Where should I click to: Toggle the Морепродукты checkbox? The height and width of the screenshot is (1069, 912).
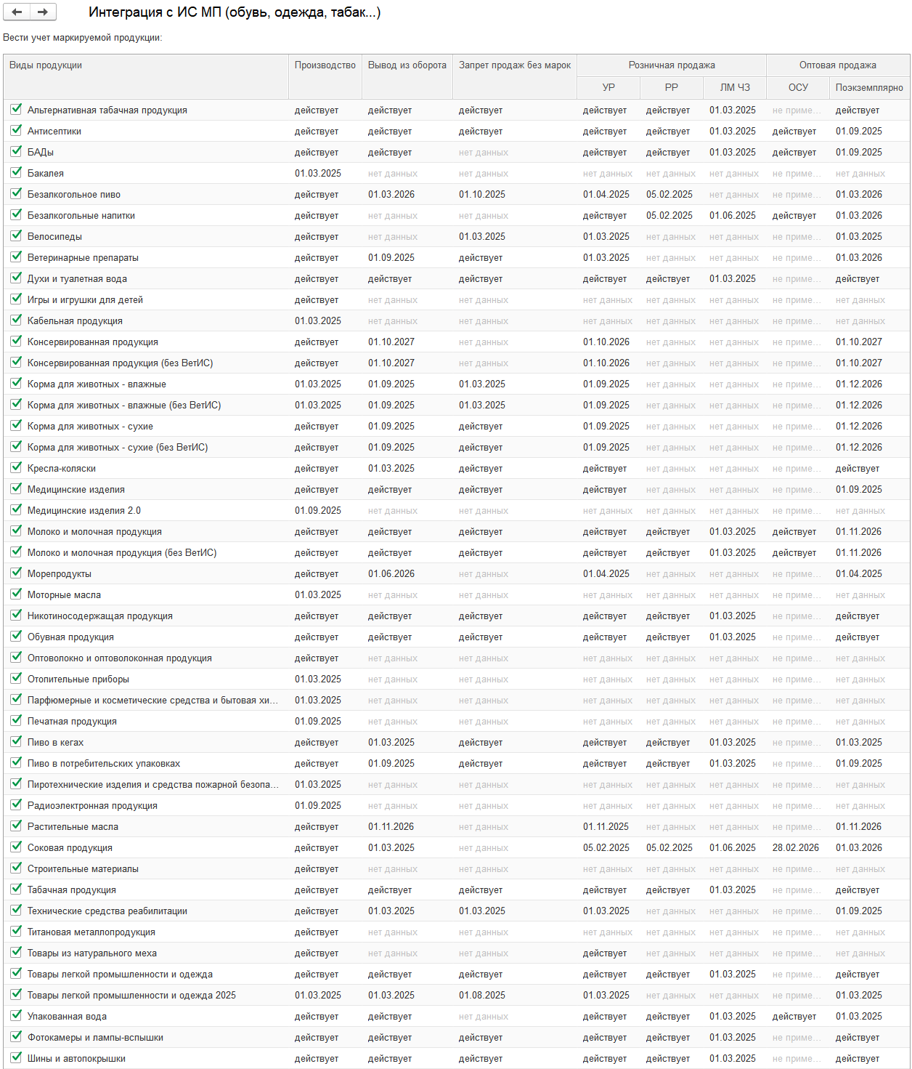coord(16,573)
